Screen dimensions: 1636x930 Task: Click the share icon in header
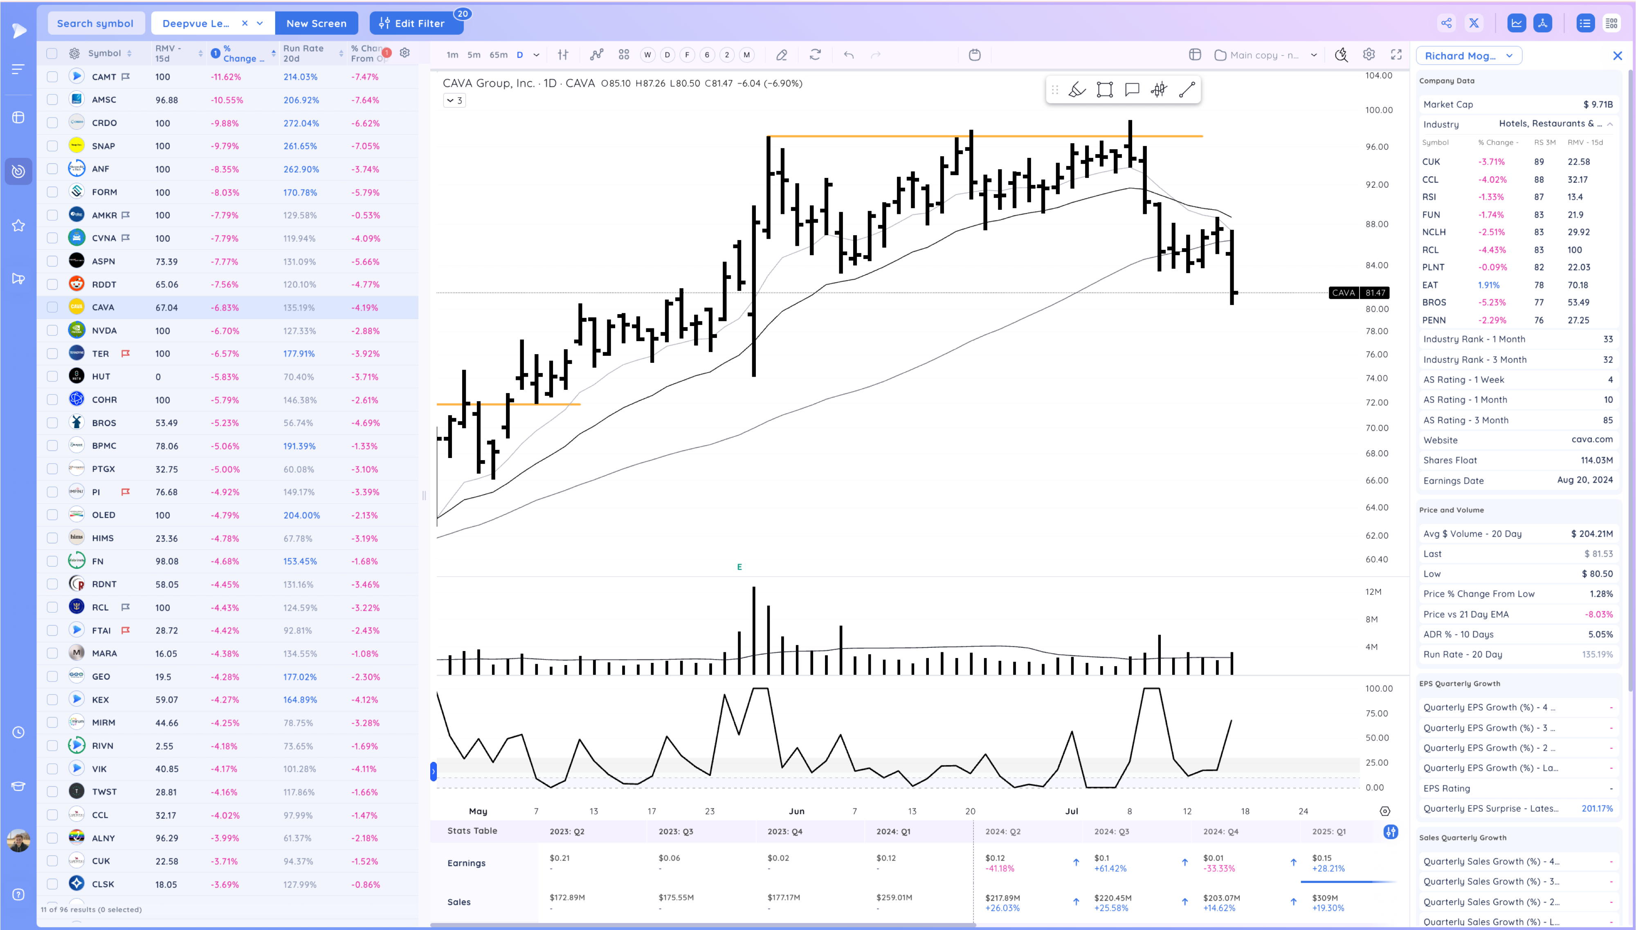1446,23
